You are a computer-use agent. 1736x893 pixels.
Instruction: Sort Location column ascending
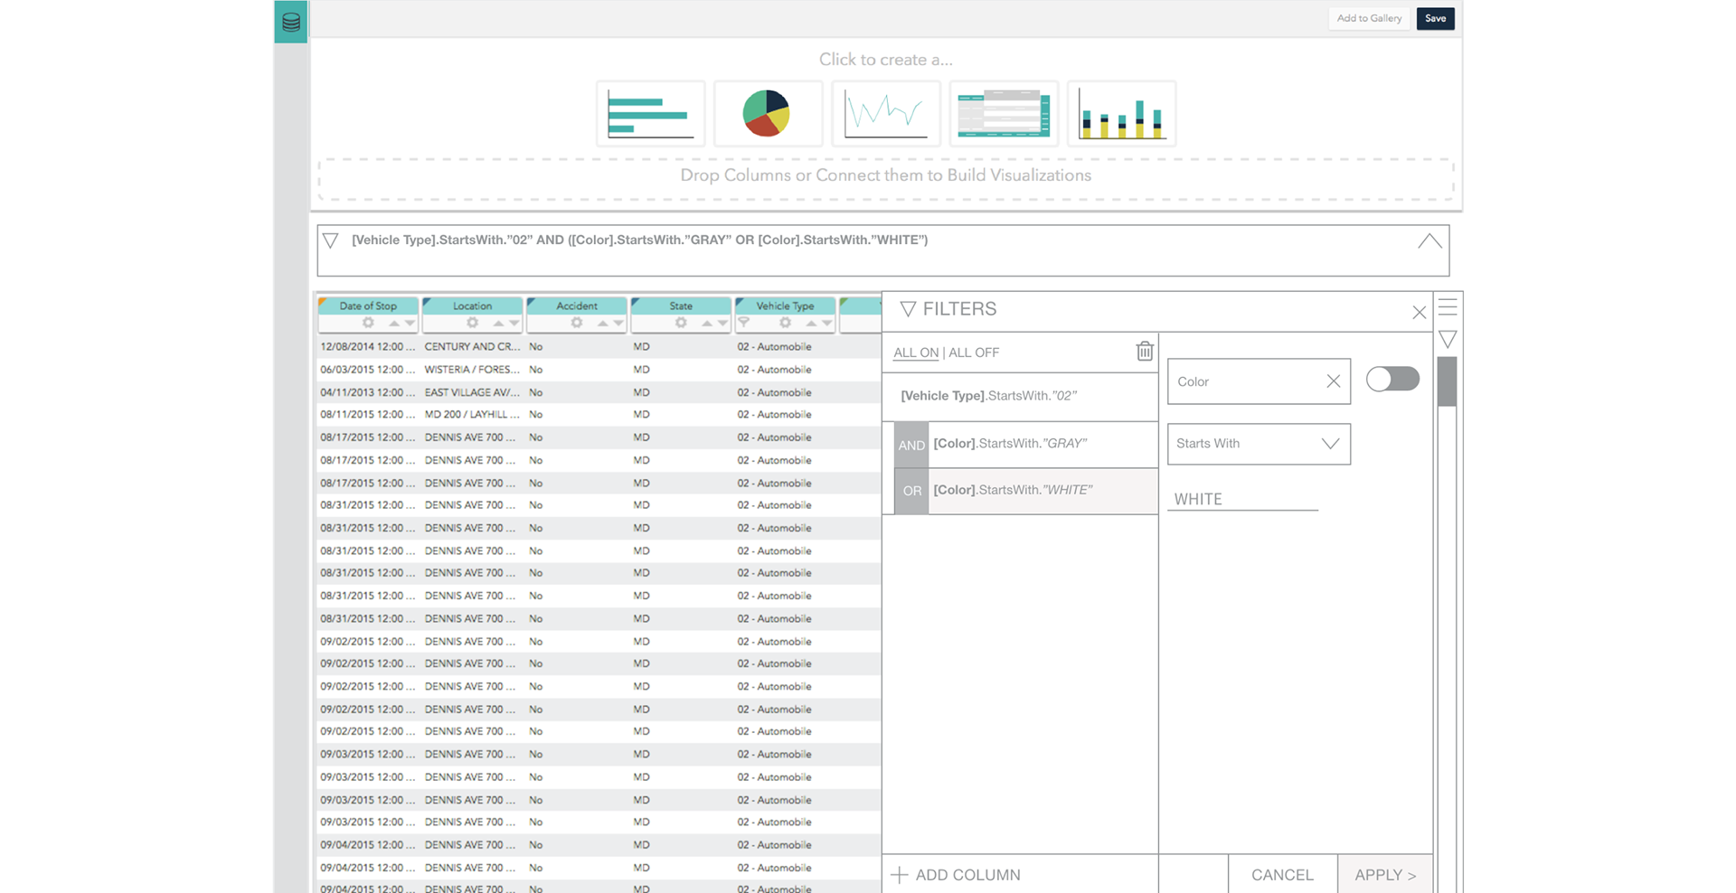[498, 323]
